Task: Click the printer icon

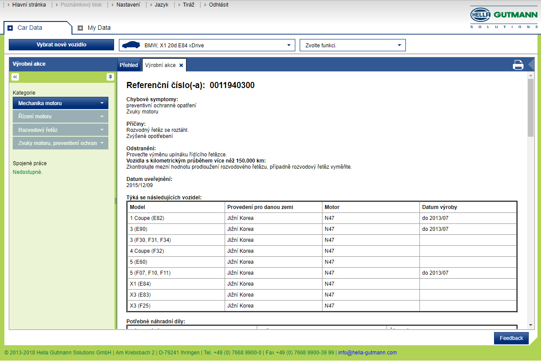Action: [518, 65]
